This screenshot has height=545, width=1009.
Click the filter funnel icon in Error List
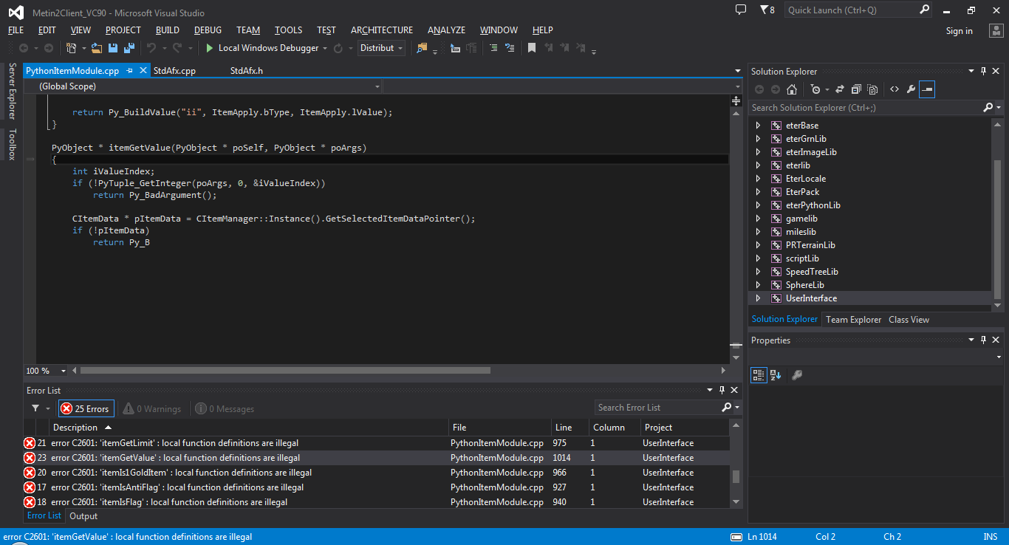click(x=35, y=408)
